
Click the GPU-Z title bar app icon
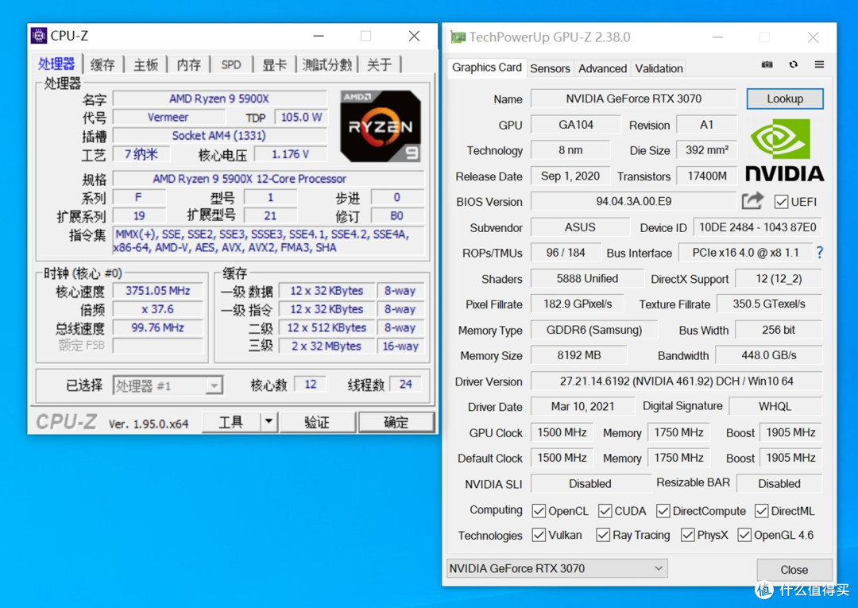pos(458,37)
